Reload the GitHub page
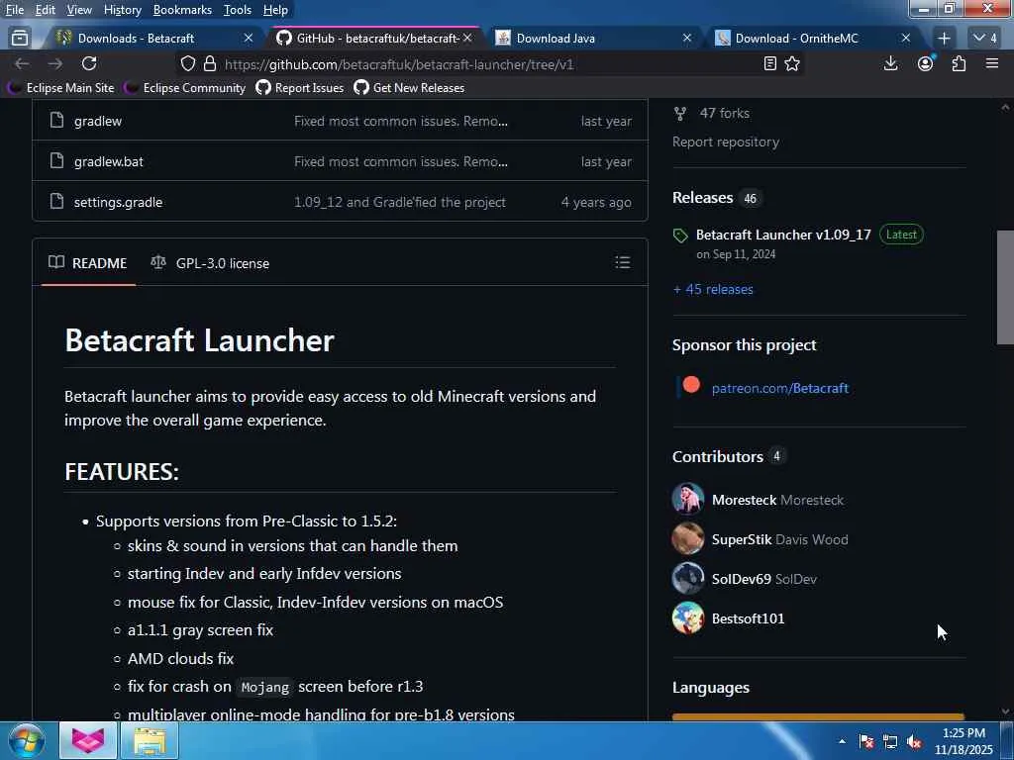The image size is (1014, 760). pyautogui.click(x=89, y=63)
